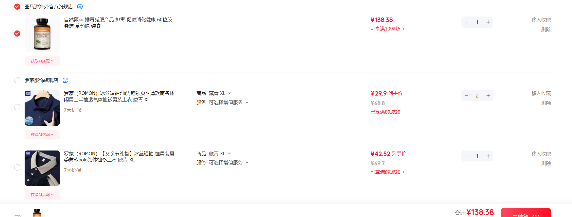Select all items from 罗蒙服饰旗舰店
The height and width of the screenshot is (217, 572).
click(17, 80)
